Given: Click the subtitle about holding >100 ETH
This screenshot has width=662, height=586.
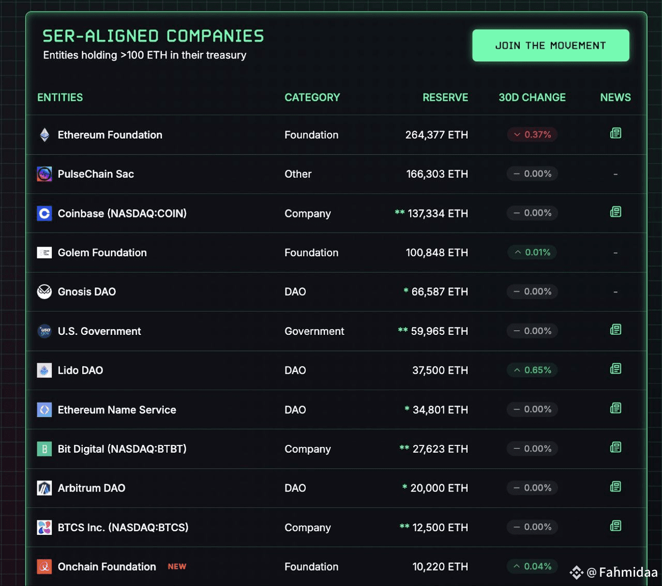Looking at the screenshot, I should pos(145,55).
